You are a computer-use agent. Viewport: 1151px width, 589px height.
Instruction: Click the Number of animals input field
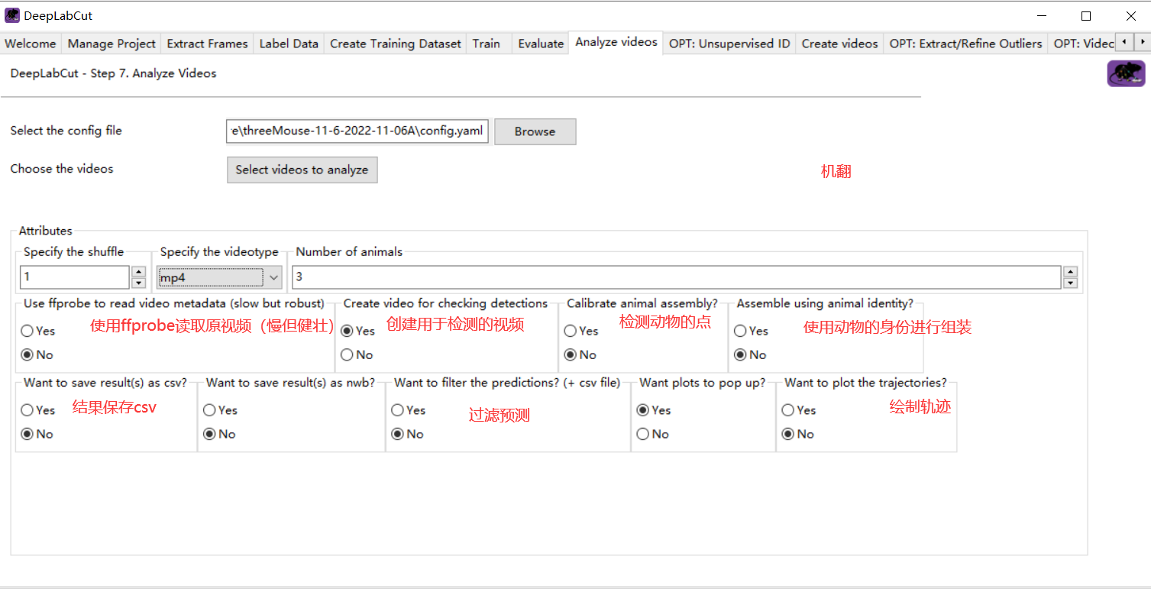click(677, 277)
